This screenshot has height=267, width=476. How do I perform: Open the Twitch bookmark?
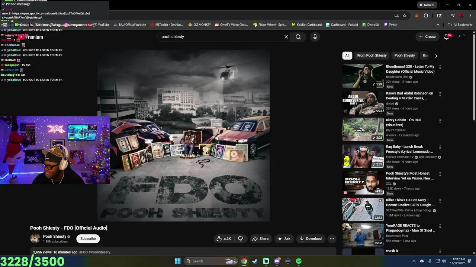click(x=390, y=25)
